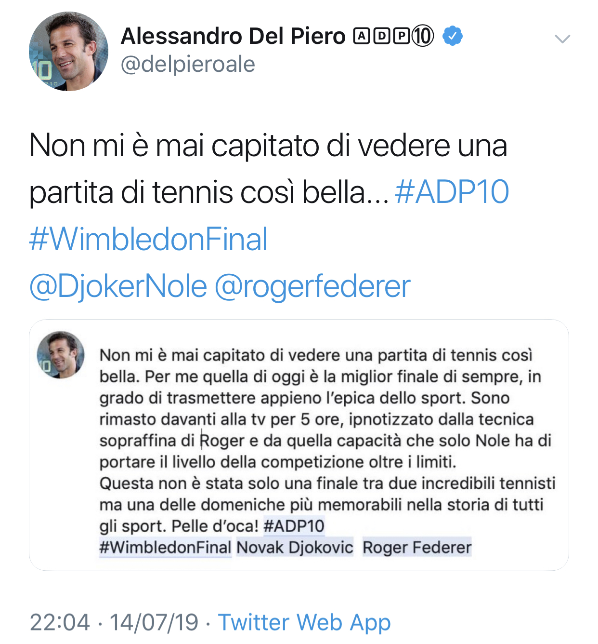Click the highlighted Novak Djokovic tag
The image size is (598, 644).
[x=295, y=548]
